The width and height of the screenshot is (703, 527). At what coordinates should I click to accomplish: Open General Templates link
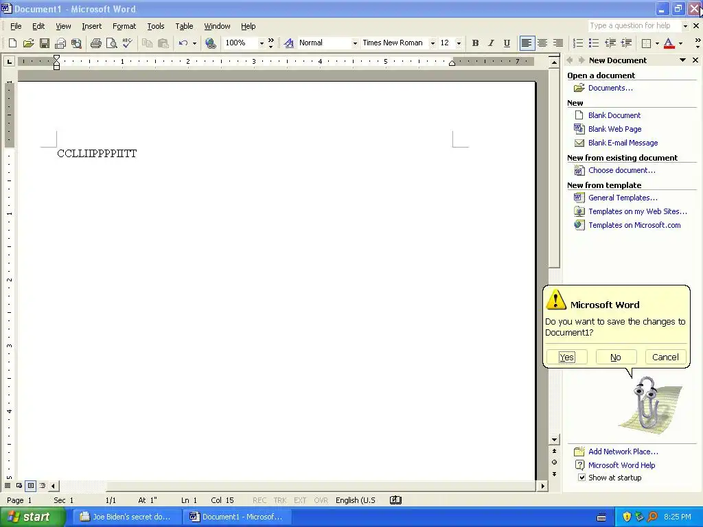(623, 198)
